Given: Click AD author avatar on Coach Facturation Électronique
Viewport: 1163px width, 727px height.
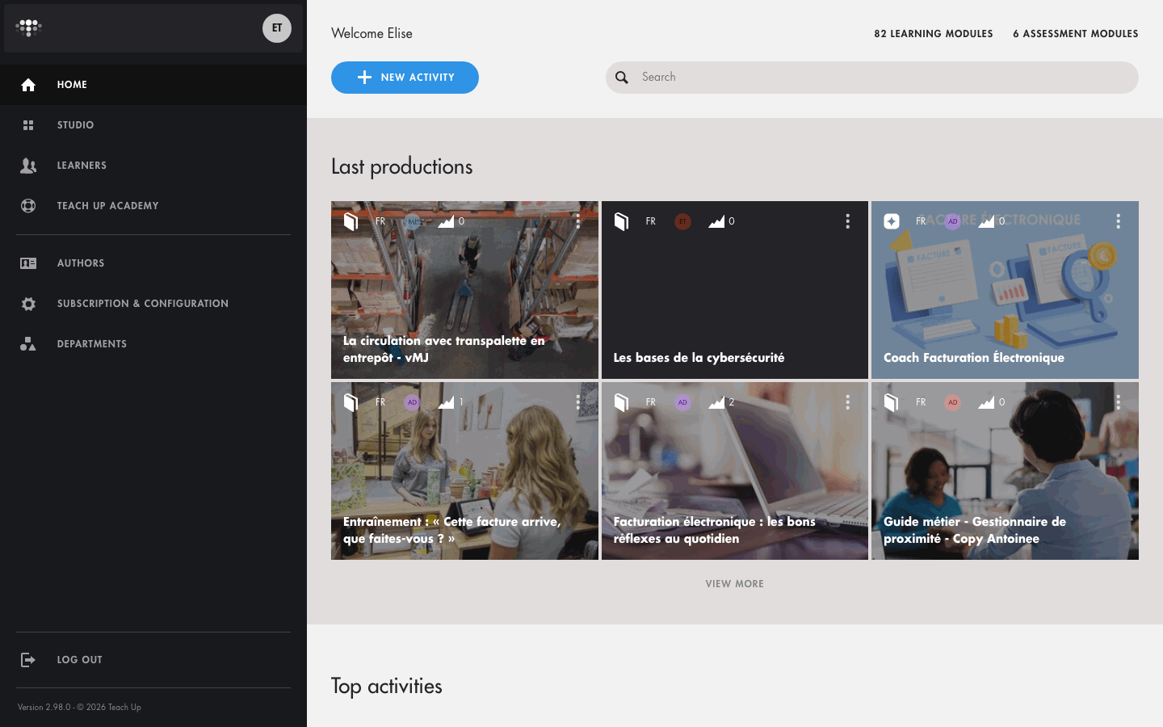Looking at the screenshot, I should [953, 221].
